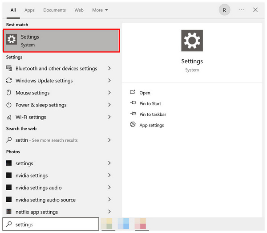Click the Settings gear icon in Best match

(12, 41)
